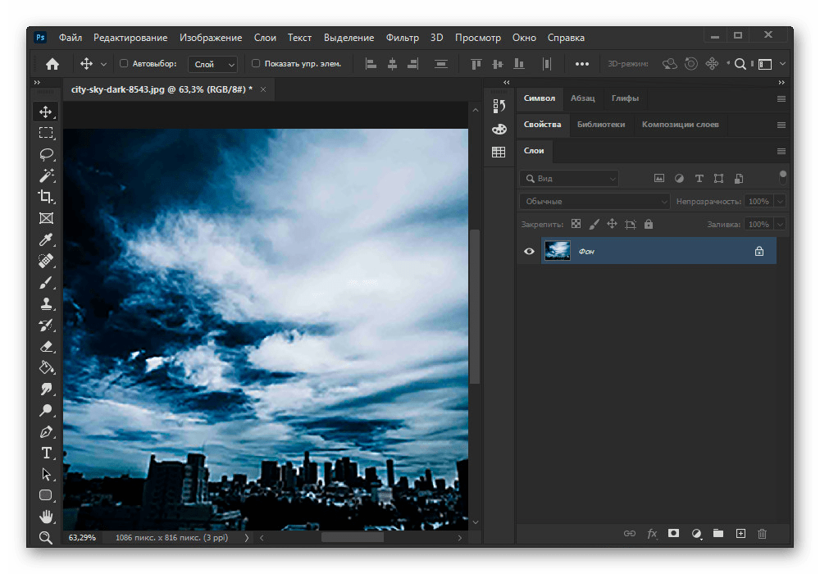Hide the Фон layer with eye icon
Image resolution: width=820 pixels, height=574 pixels.
(x=529, y=252)
